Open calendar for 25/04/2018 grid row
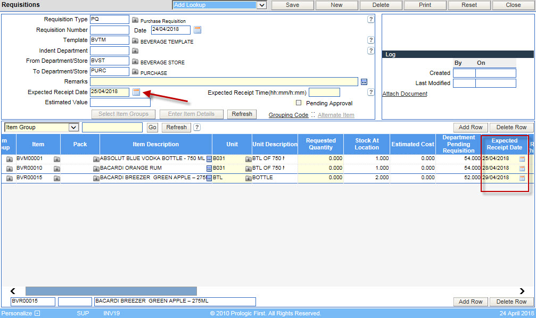Image resolution: width=536 pixels, height=318 pixels. click(522, 159)
